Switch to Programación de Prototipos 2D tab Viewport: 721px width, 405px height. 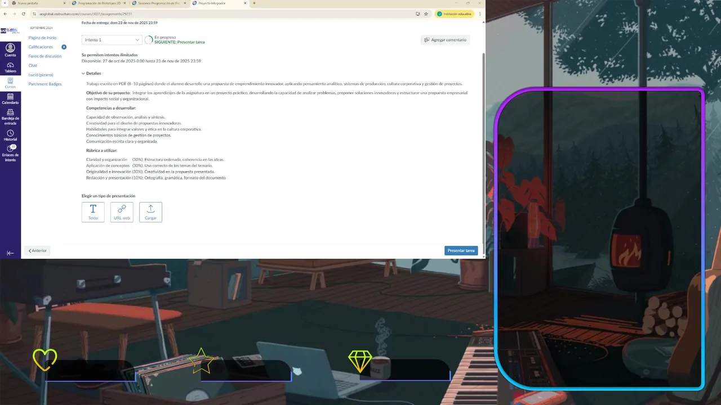tap(99, 3)
